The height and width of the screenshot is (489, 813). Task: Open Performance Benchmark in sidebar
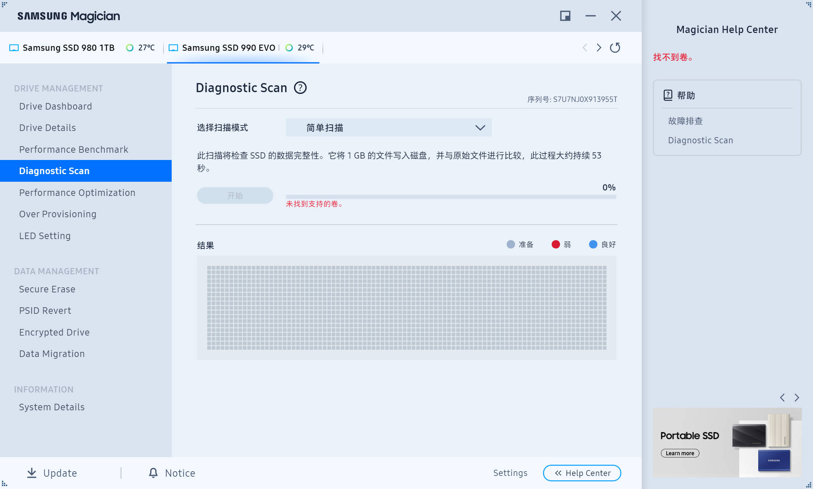(x=74, y=149)
